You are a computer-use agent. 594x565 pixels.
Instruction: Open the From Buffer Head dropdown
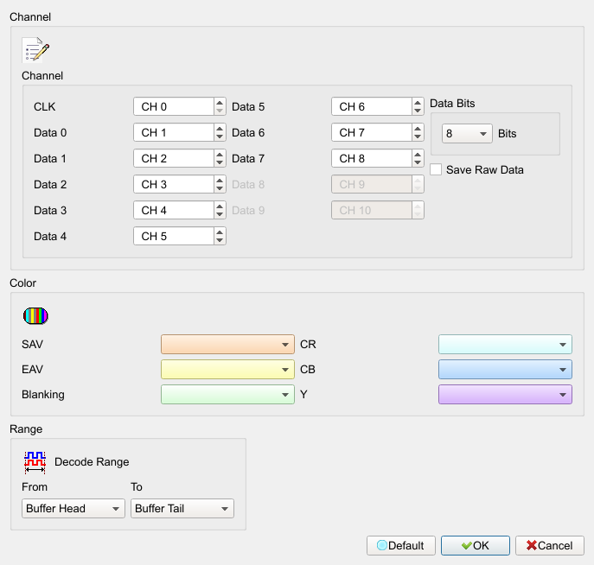tap(73, 509)
